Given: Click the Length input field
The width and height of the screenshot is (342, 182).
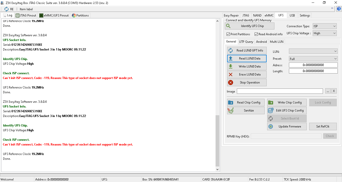Looking at the screenshot, I should pos(313,71).
